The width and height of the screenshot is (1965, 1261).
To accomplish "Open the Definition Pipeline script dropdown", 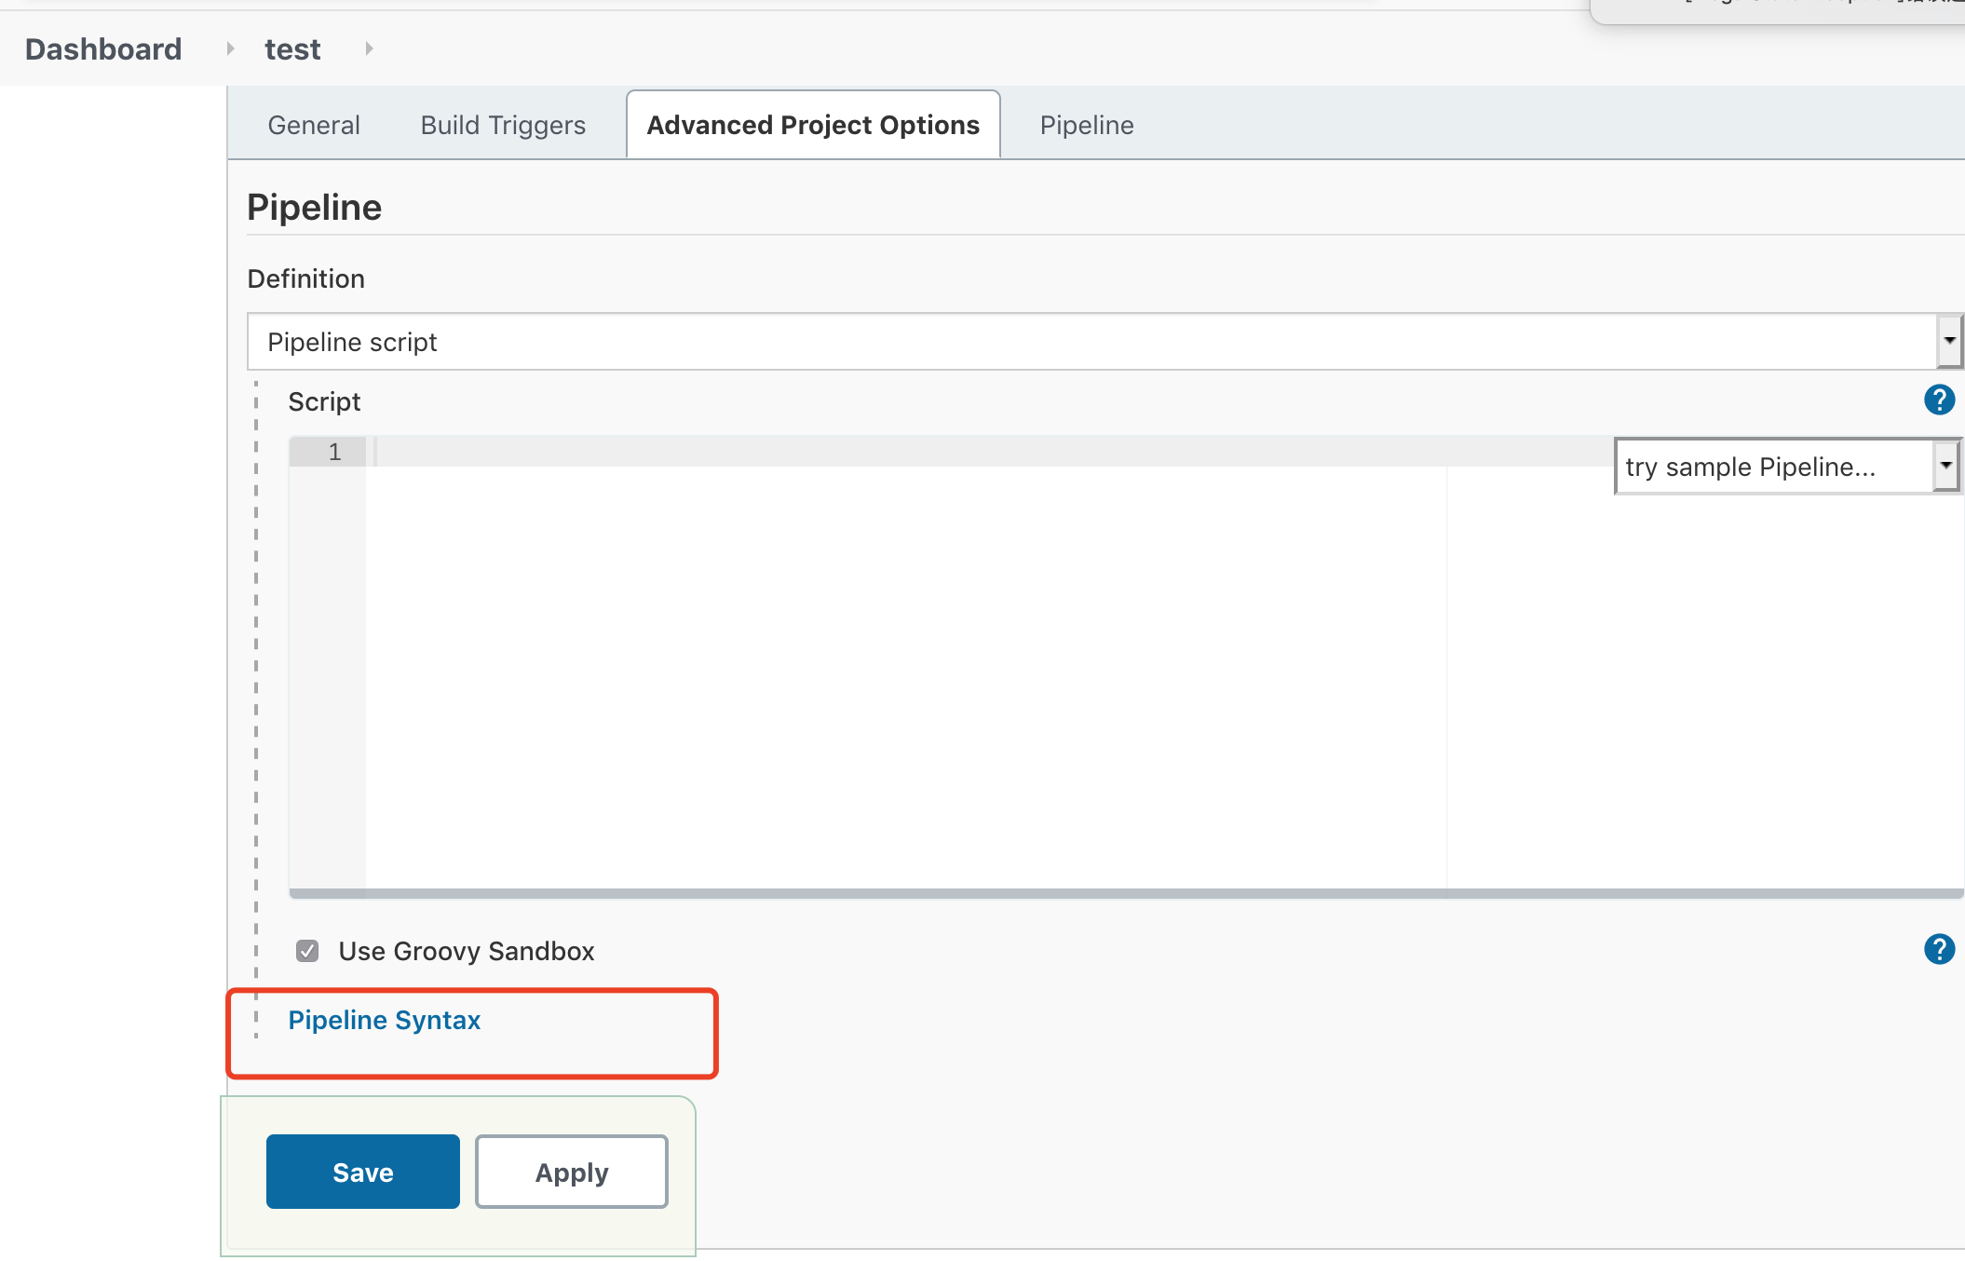I will tap(1090, 342).
